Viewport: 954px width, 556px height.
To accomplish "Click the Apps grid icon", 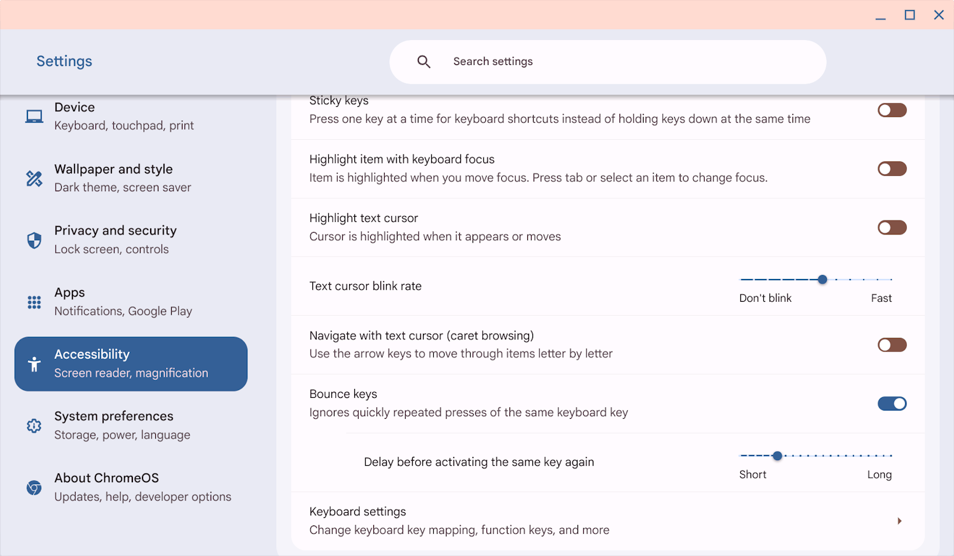I will point(33,301).
